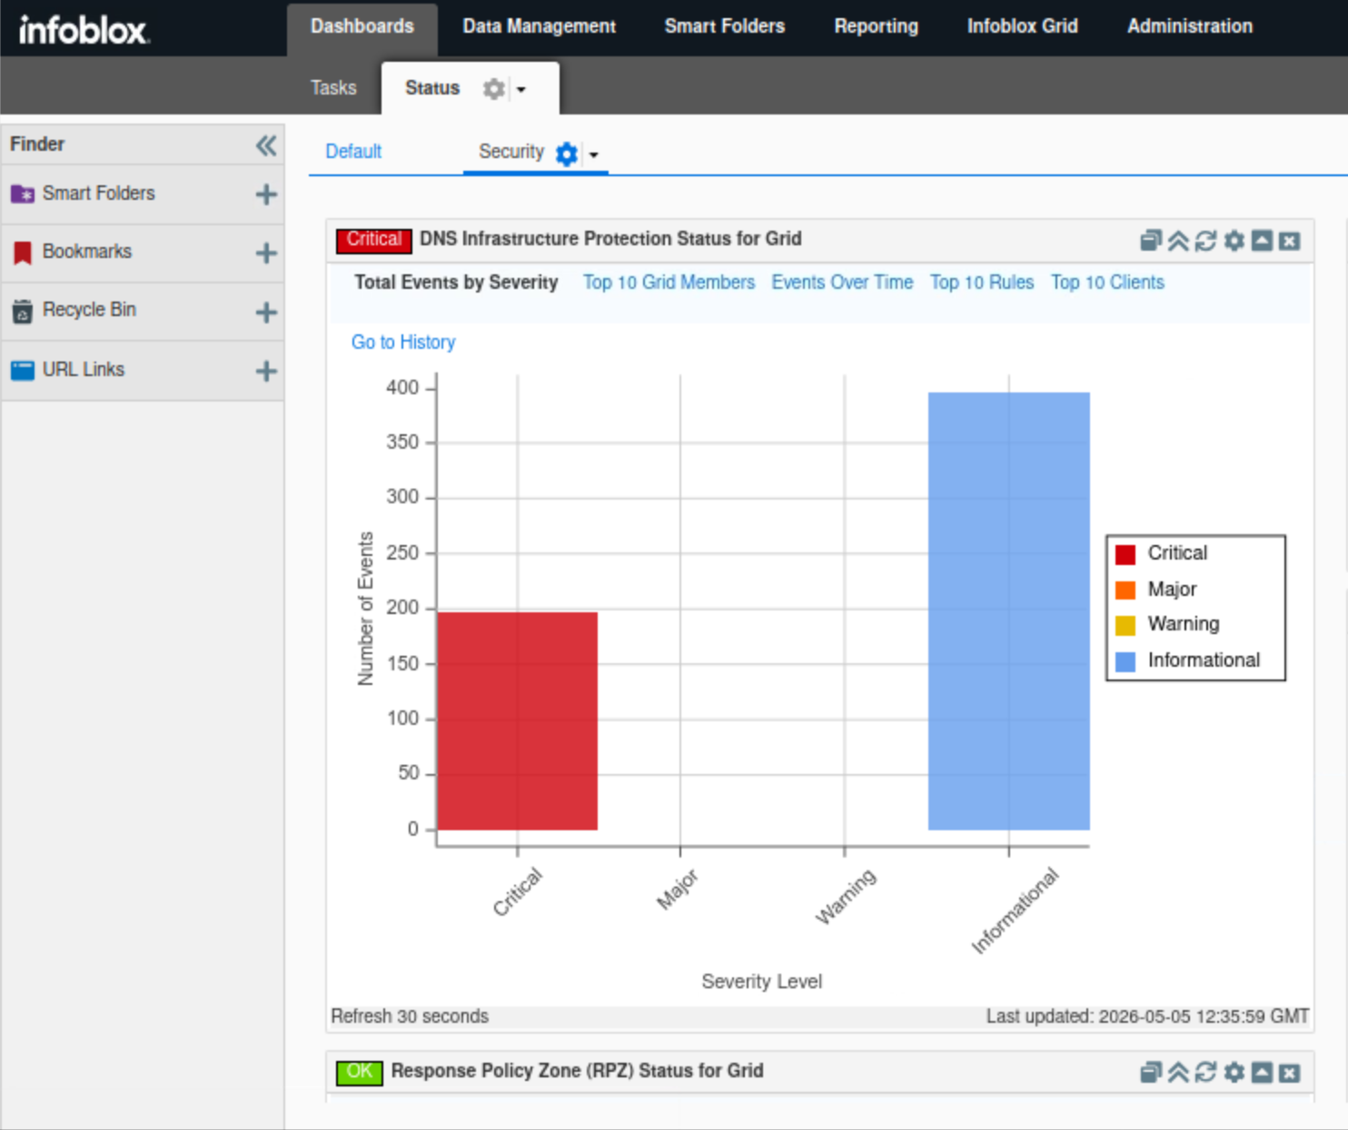Follow the Go to History link

[403, 342]
